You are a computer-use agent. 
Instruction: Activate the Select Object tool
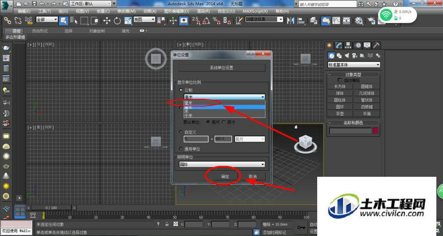[x=63, y=20]
